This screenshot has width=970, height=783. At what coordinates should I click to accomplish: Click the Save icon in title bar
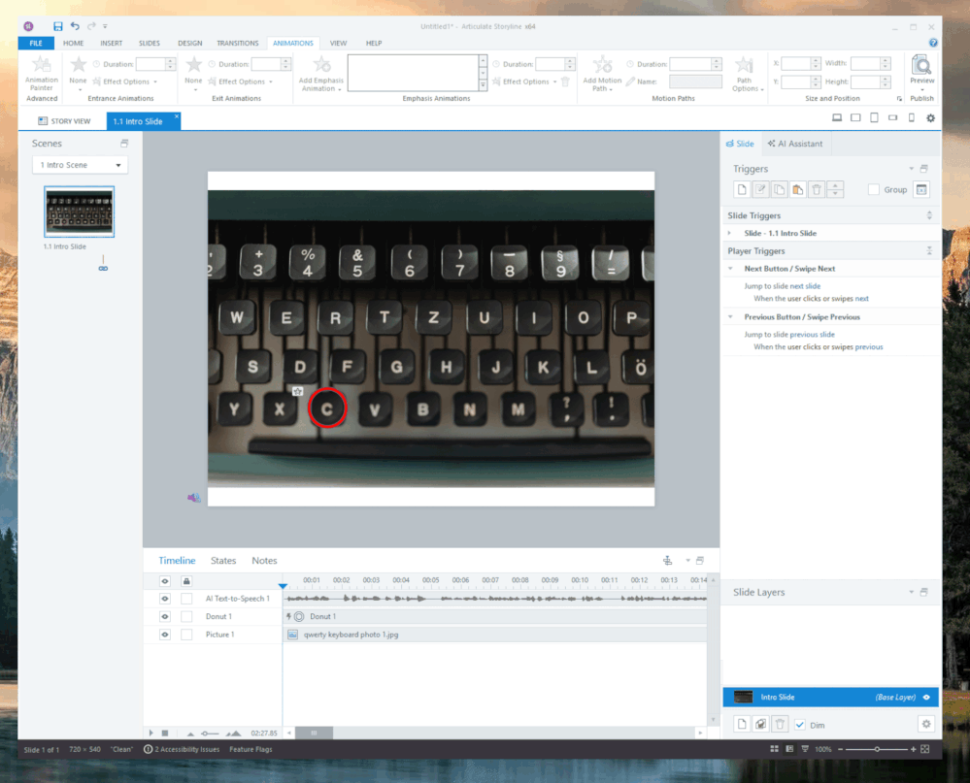coord(58,26)
